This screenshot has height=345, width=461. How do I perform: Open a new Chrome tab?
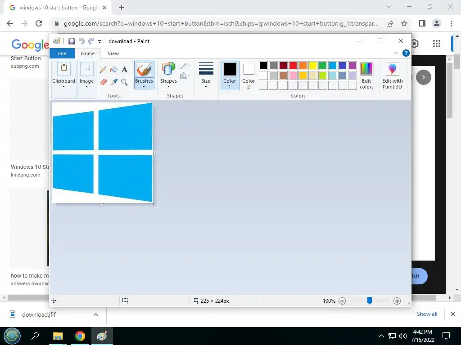122,8
